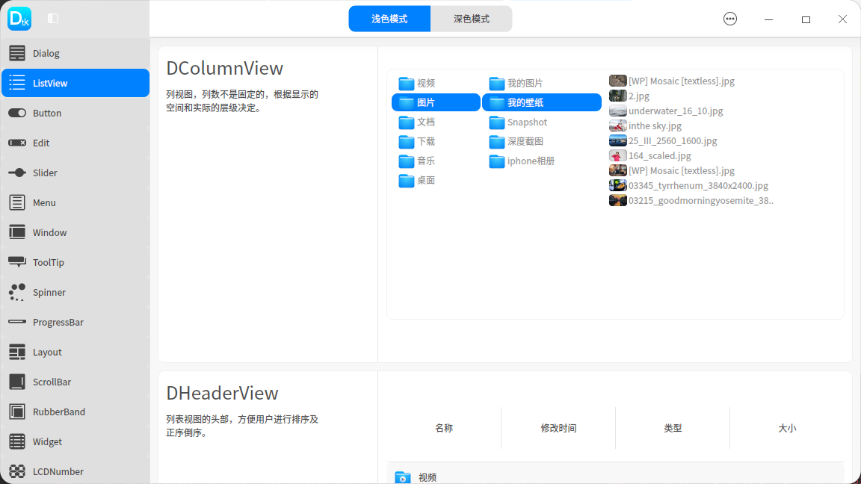This screenshot has width=861, height=484.
Task: Select the Slider sidebar icon
Action: point(18,173)
